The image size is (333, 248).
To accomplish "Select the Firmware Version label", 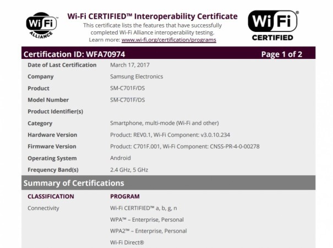I will click(x=52, y=147).
